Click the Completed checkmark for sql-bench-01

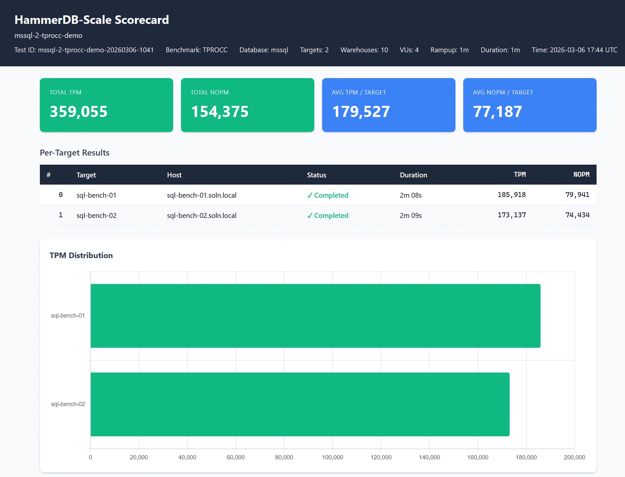coord(310,195)
